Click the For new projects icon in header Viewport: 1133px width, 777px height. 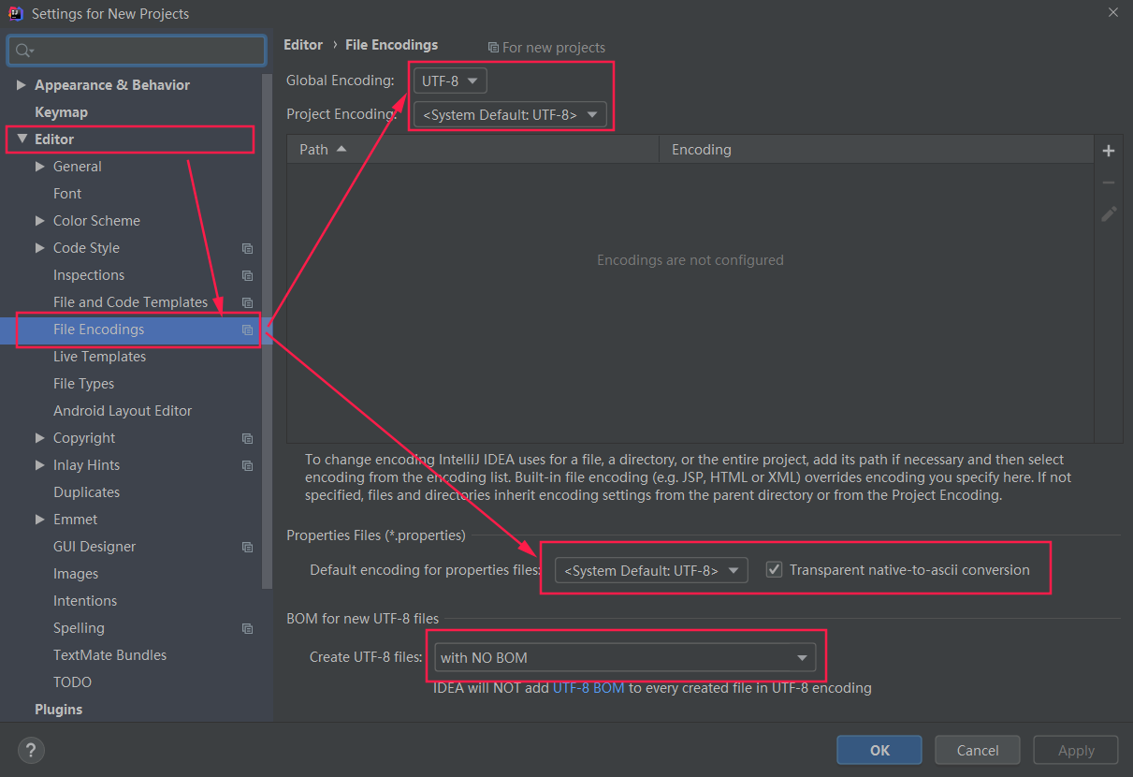pyautogui.click(x=493, y=48)
